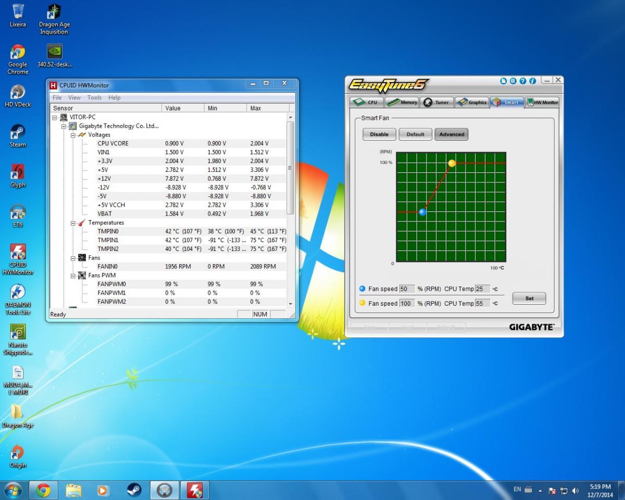Viewport: 625px width, 500px height.
Task: Click the yellow point on fan curve
Action: pyautogui.click(x=452, y=164)
